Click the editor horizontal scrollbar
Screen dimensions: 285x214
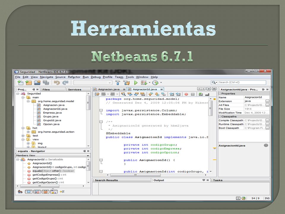[x=135, y=175]
